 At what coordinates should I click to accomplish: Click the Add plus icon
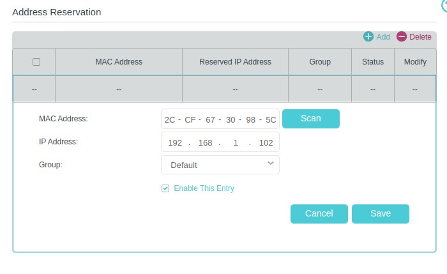368,37
